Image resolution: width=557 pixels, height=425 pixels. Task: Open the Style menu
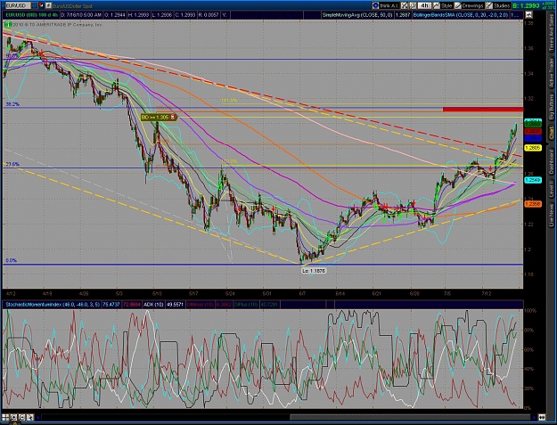click(x=443, y=5)
